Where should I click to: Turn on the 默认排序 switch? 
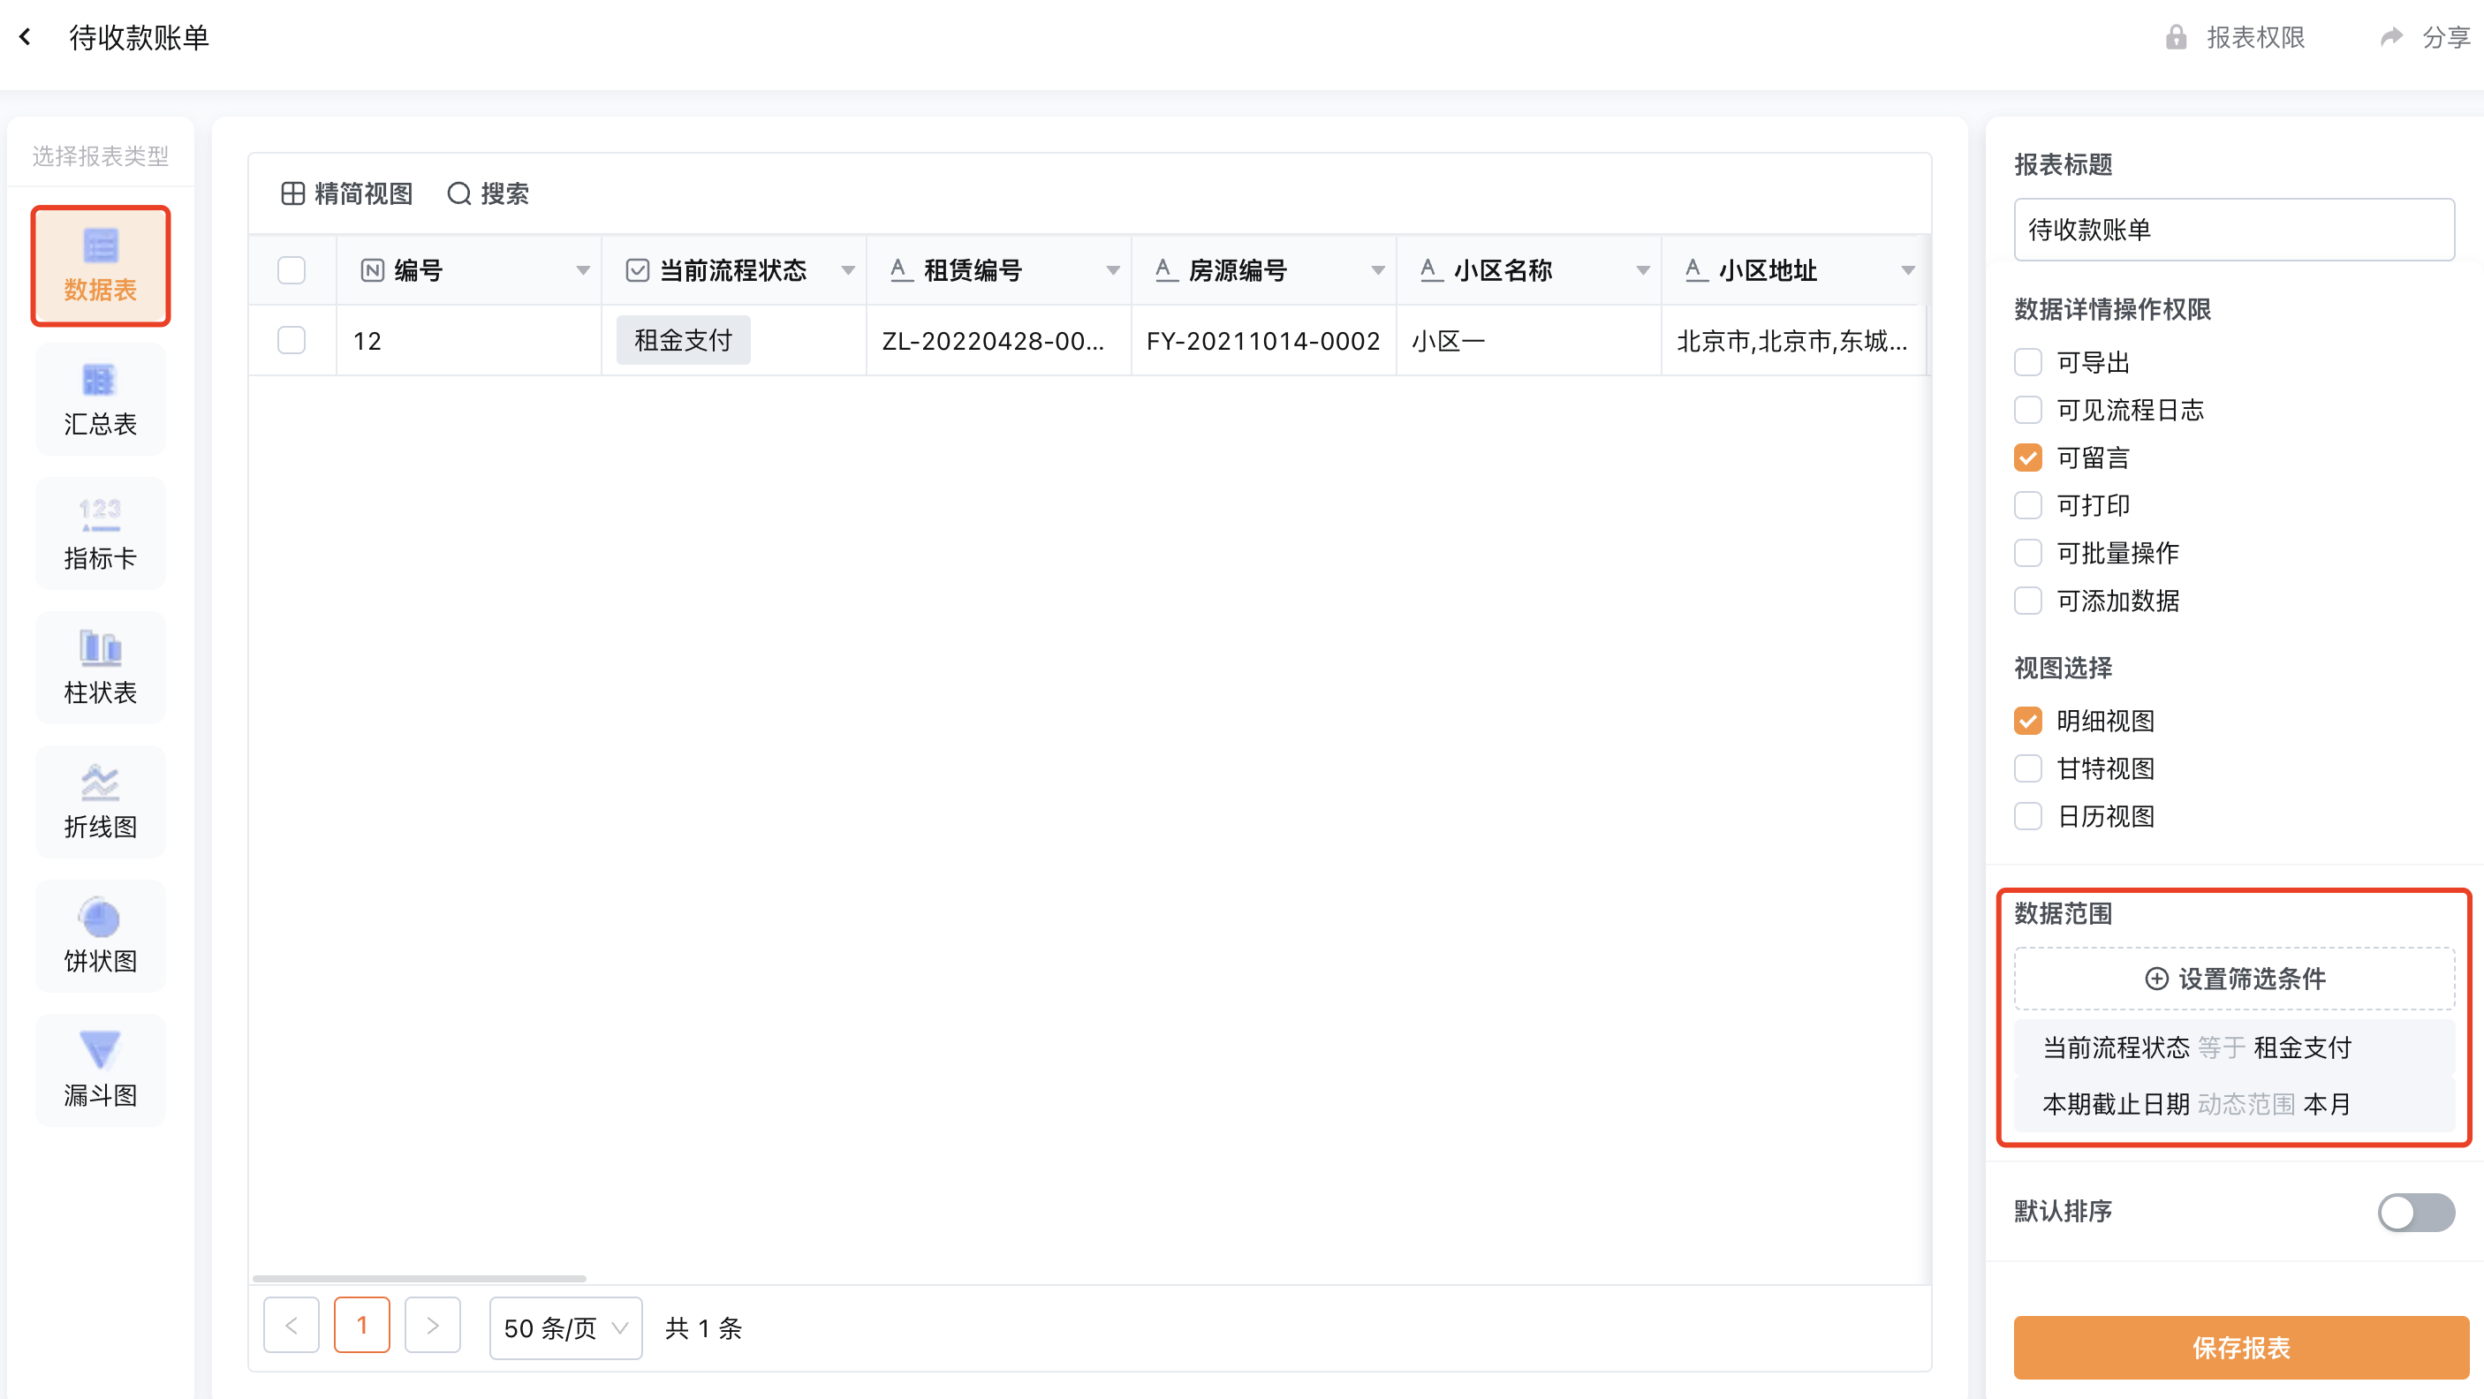point(2415,1212)
